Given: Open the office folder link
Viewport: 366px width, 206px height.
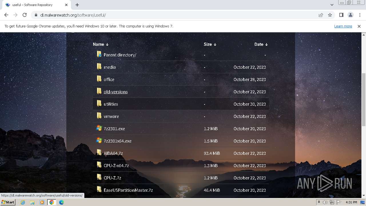Looking at the screenshot, I should (109, 79).
